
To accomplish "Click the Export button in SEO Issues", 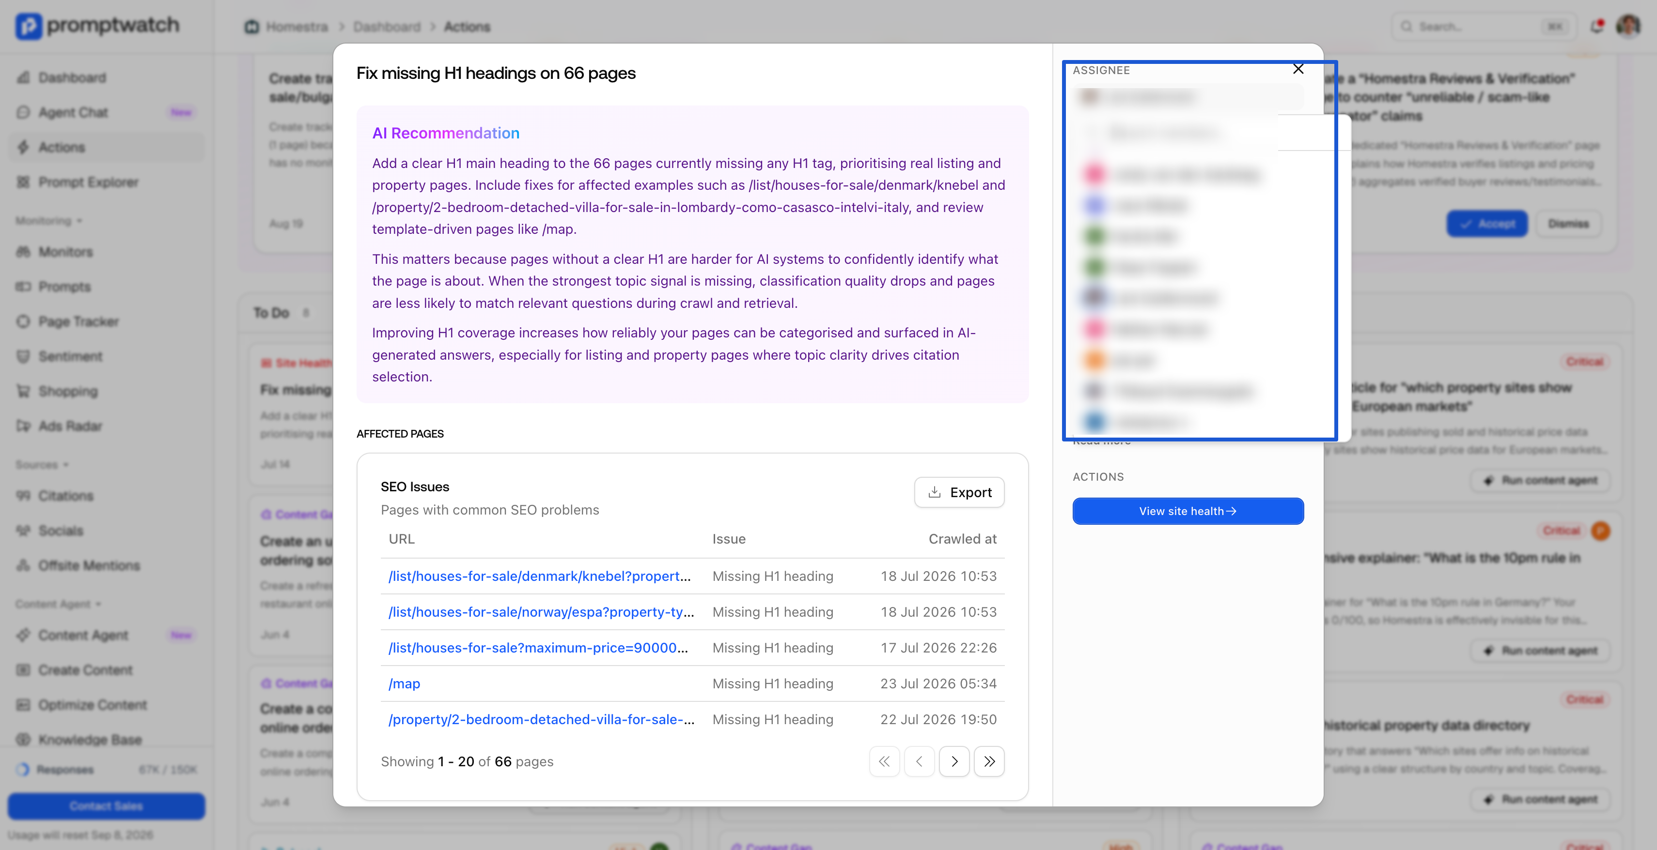I will tap(959, 492).
